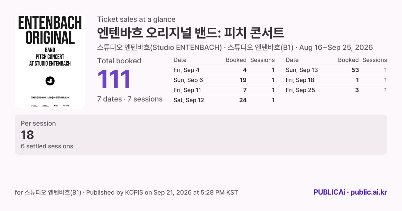Click the Fri, Sep 25 date row

336,90
